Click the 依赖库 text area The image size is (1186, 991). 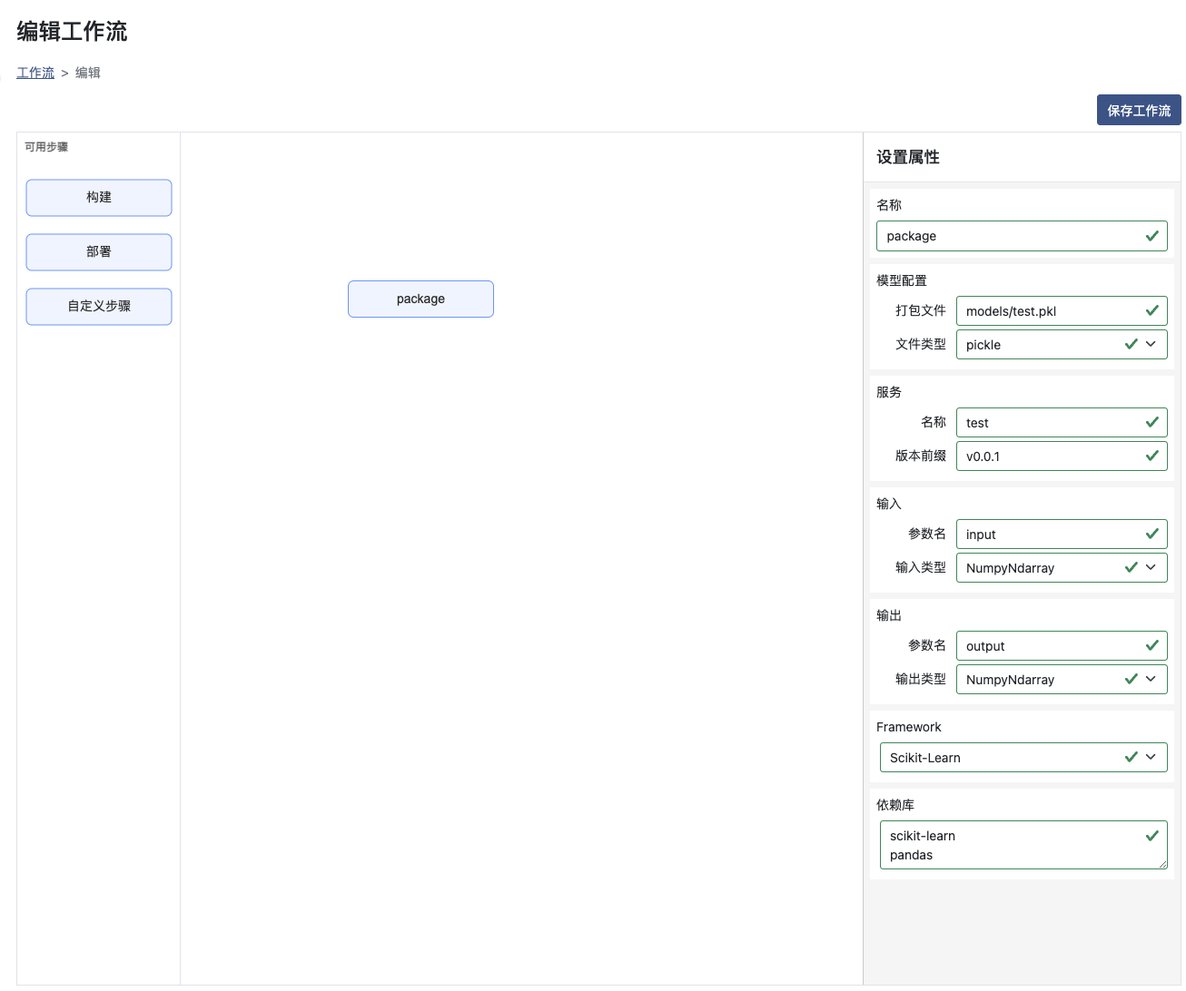pos(1008,845)
